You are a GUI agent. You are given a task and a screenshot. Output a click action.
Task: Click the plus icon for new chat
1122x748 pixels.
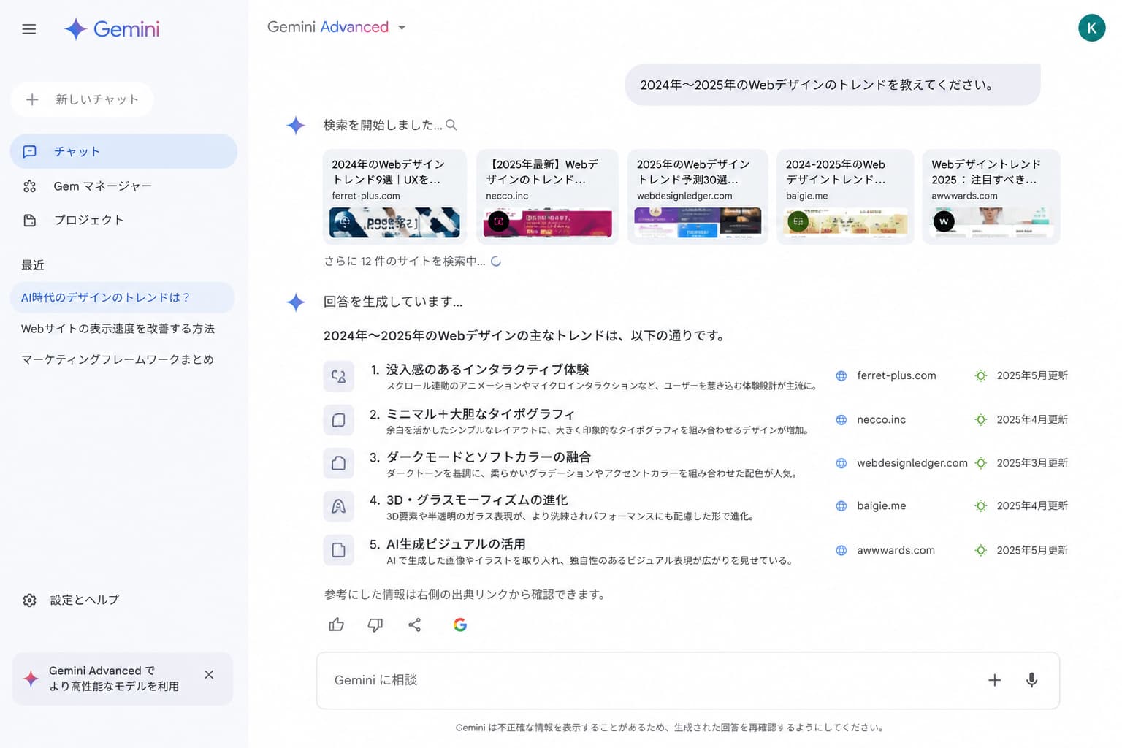click(x=32, y=99)
